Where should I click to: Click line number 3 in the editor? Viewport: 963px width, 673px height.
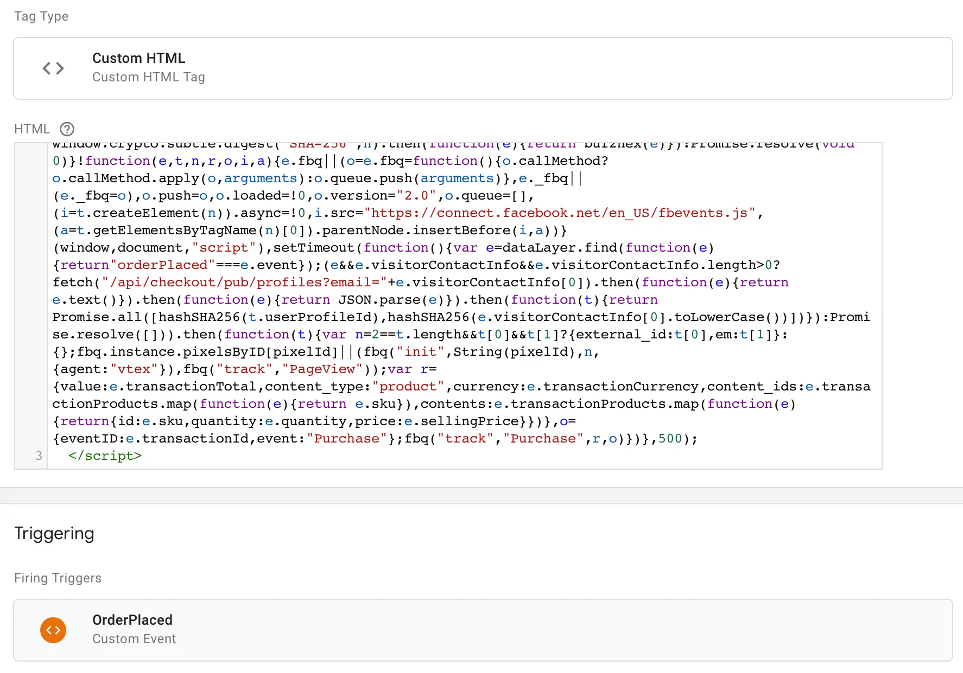39,456
